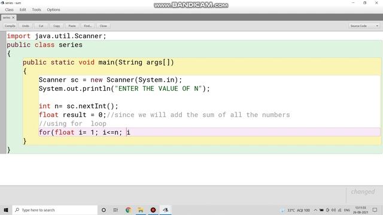Open the taskbar clock and date
The height and width of the screenshot is (215, 383).
pyautogui.click(x=360, y=210)
